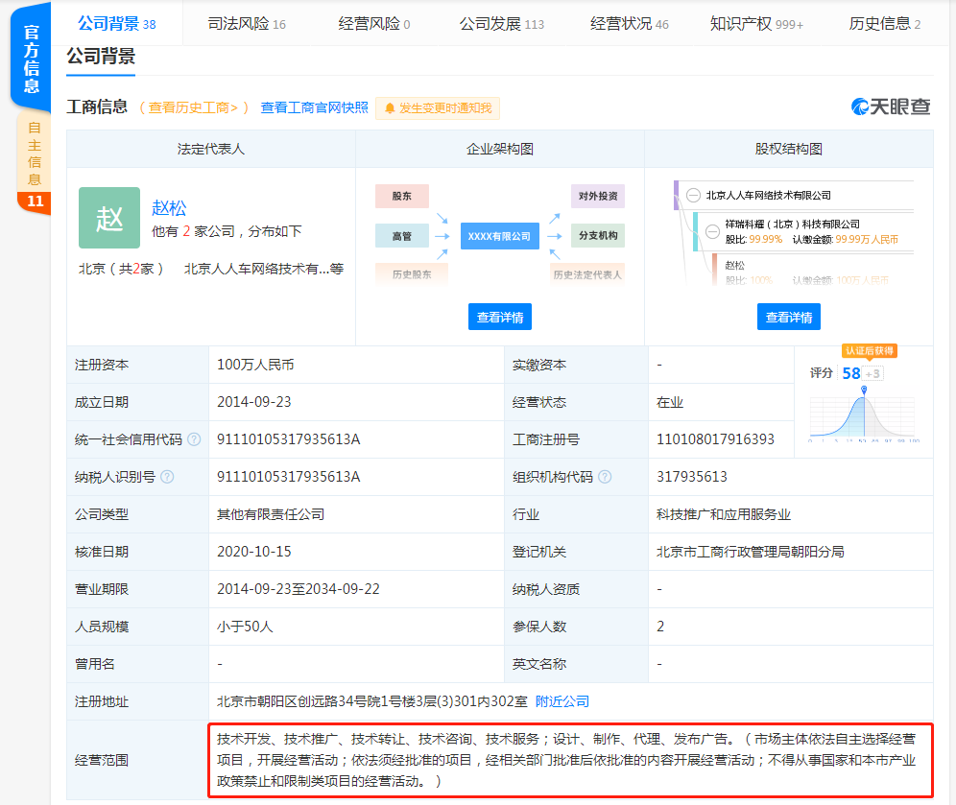
Task: Click the XXXX有限公司 center box
Action: [x=499, y=236]
